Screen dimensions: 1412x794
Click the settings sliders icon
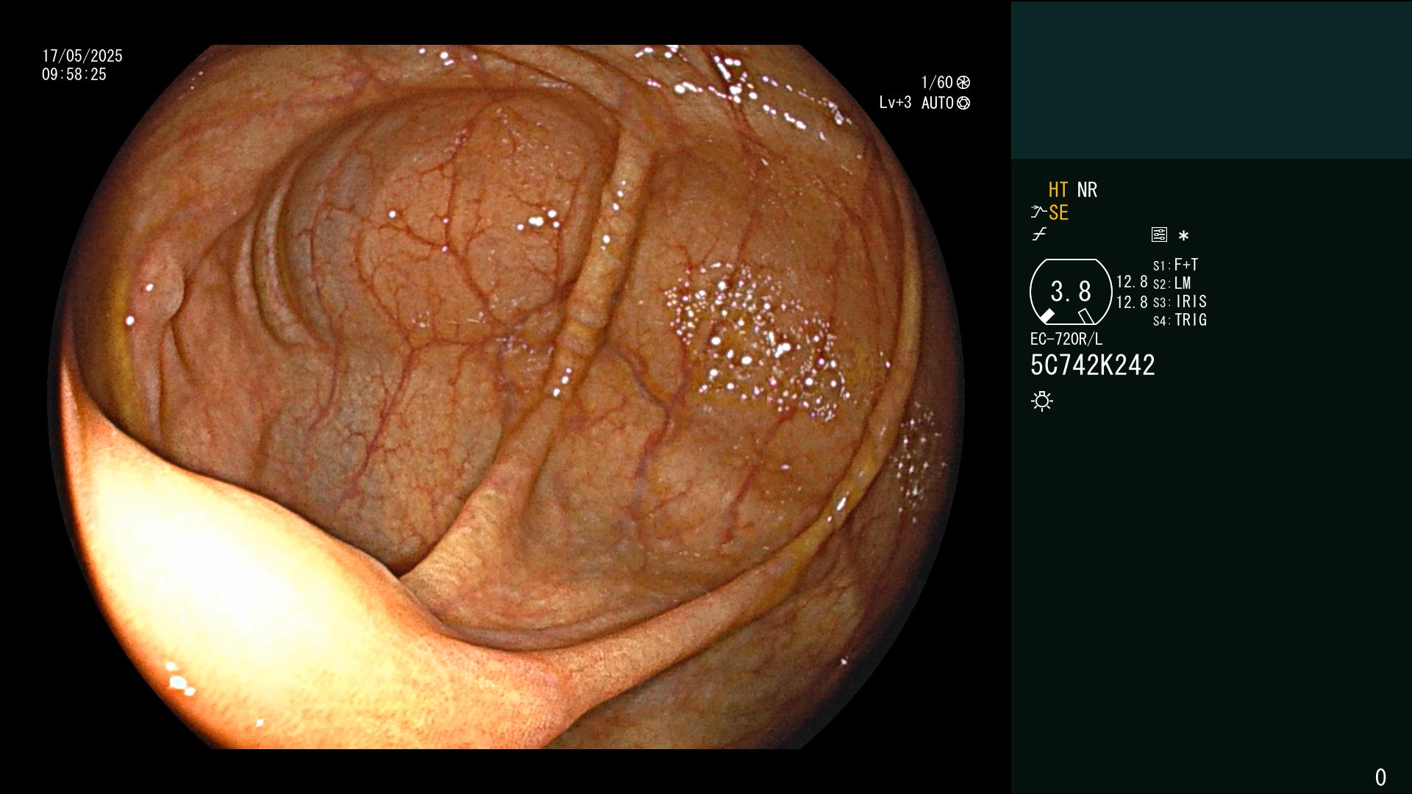[1159, 235]
